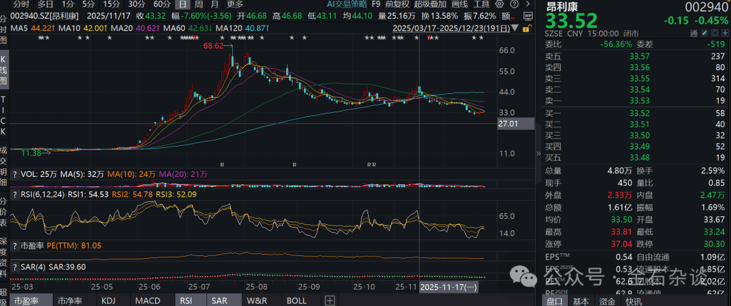Toggle 超级叠加 overlay option
Screen dimensions: 731x306
[430, 4]
